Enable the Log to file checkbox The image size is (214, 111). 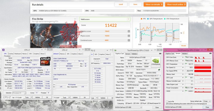(x=167, y=102)
